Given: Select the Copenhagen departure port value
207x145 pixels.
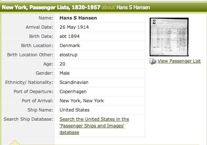Looking at the screenshot, I should (x=73, y=92).
